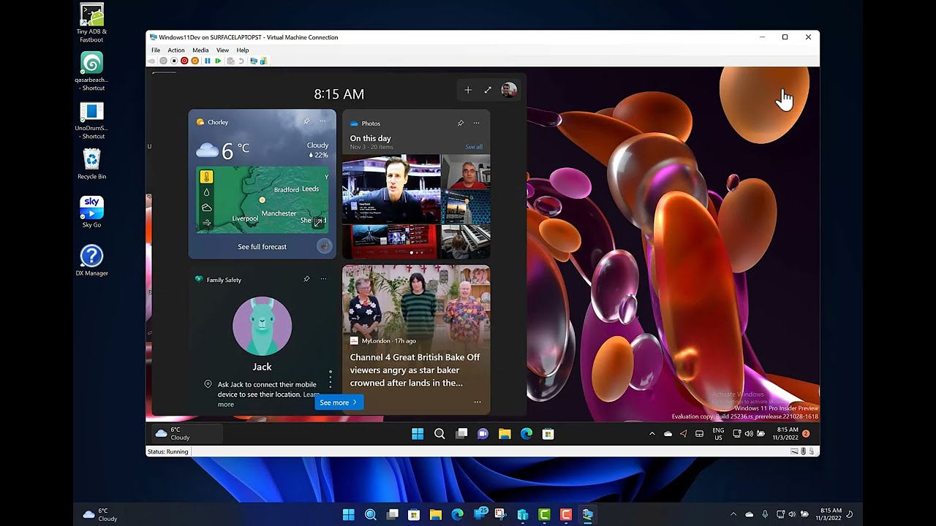Screen dimensions: 936x526
Task: Click the Share toolbar icon at toolbar end
Action: [263, 61]
